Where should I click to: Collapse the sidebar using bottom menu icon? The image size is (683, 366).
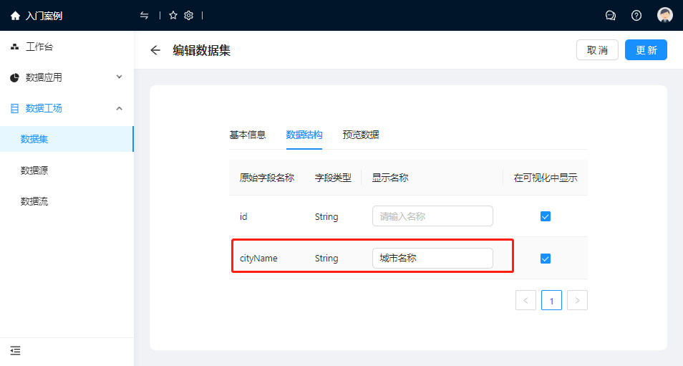pyautogui.click(x=15, y=350)
